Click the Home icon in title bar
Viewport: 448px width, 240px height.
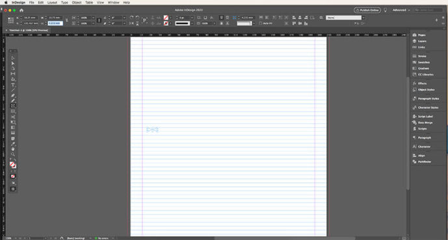coord(21,10)
